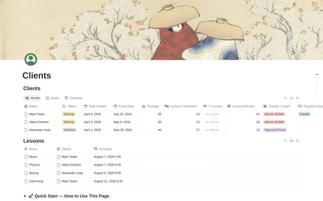Click the Lessons database heading

coord(34,141)
